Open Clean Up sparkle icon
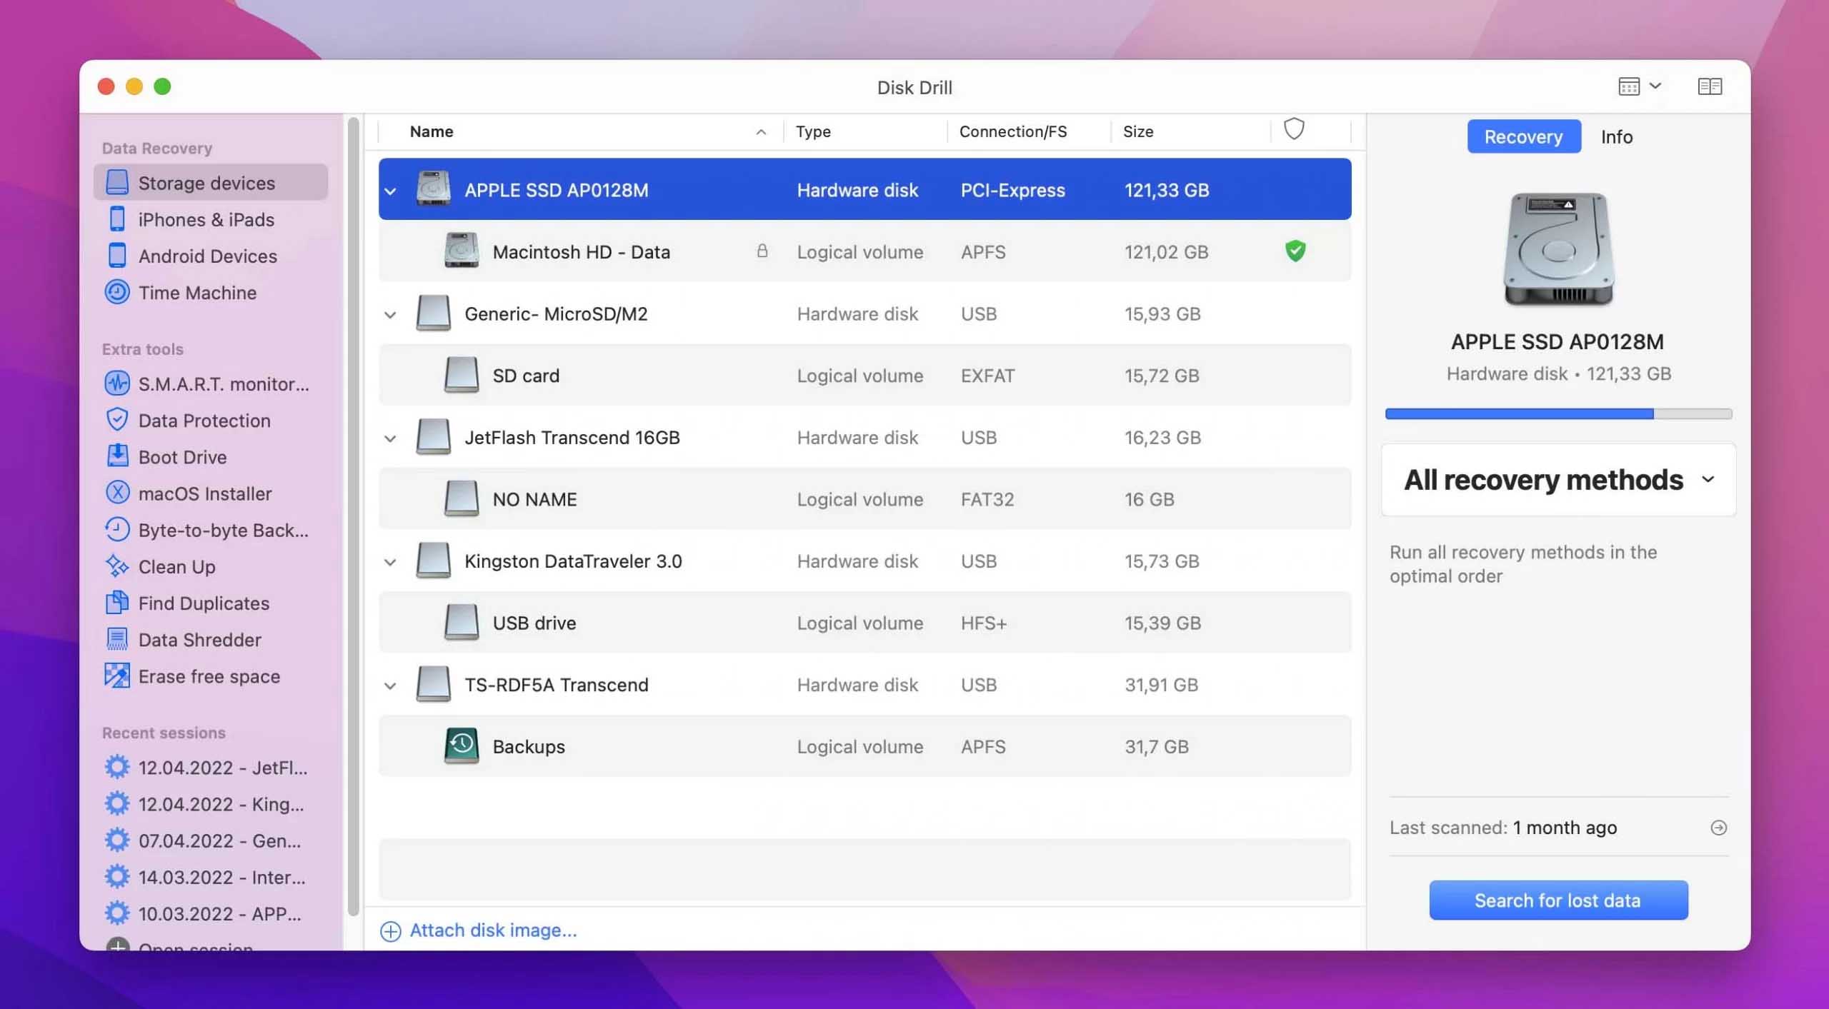Image resolution: width=1829 pixels, height=1009 pixels. click(117, 566)
